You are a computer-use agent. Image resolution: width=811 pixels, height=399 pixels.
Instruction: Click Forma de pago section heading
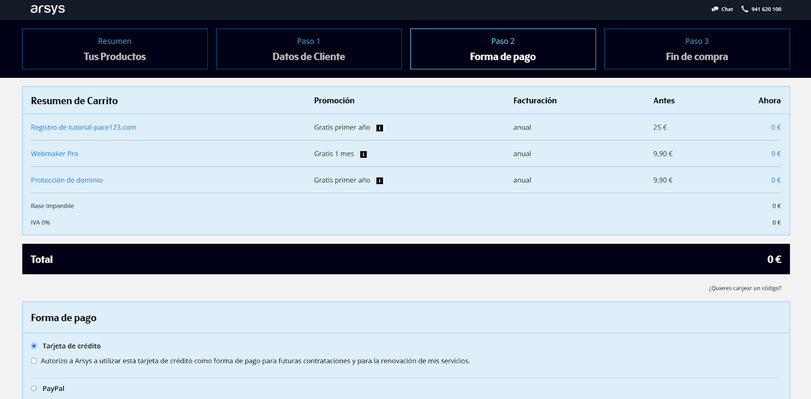(64, 318)
